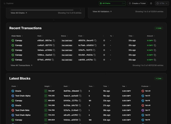Open View All Chains link
171x124 pixels.
tap(19, 13)
